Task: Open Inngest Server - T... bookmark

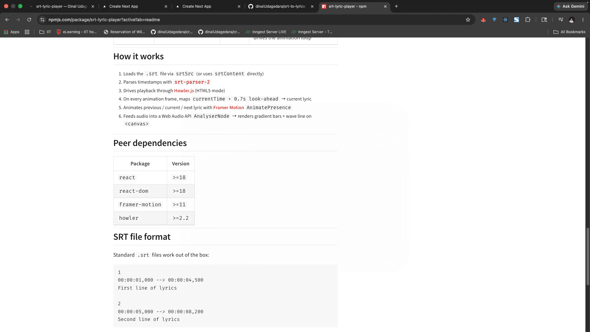Action: coord(312,32)
